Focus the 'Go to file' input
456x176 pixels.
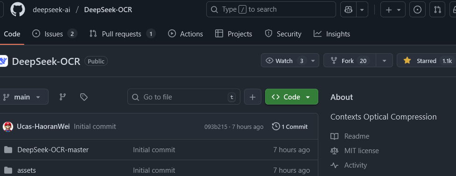[184, 97]
